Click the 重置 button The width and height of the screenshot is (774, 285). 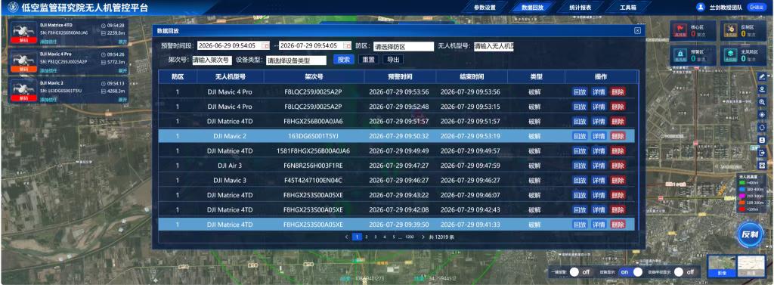pyautogui.click(x=368, y=60)
